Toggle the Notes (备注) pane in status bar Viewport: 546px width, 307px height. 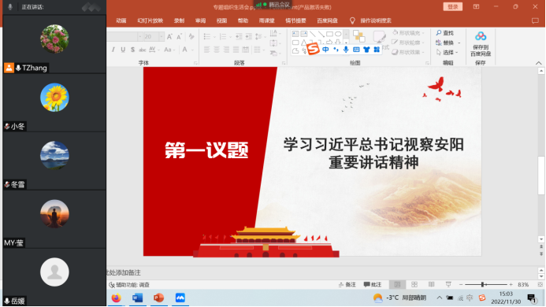click(347, 284)
